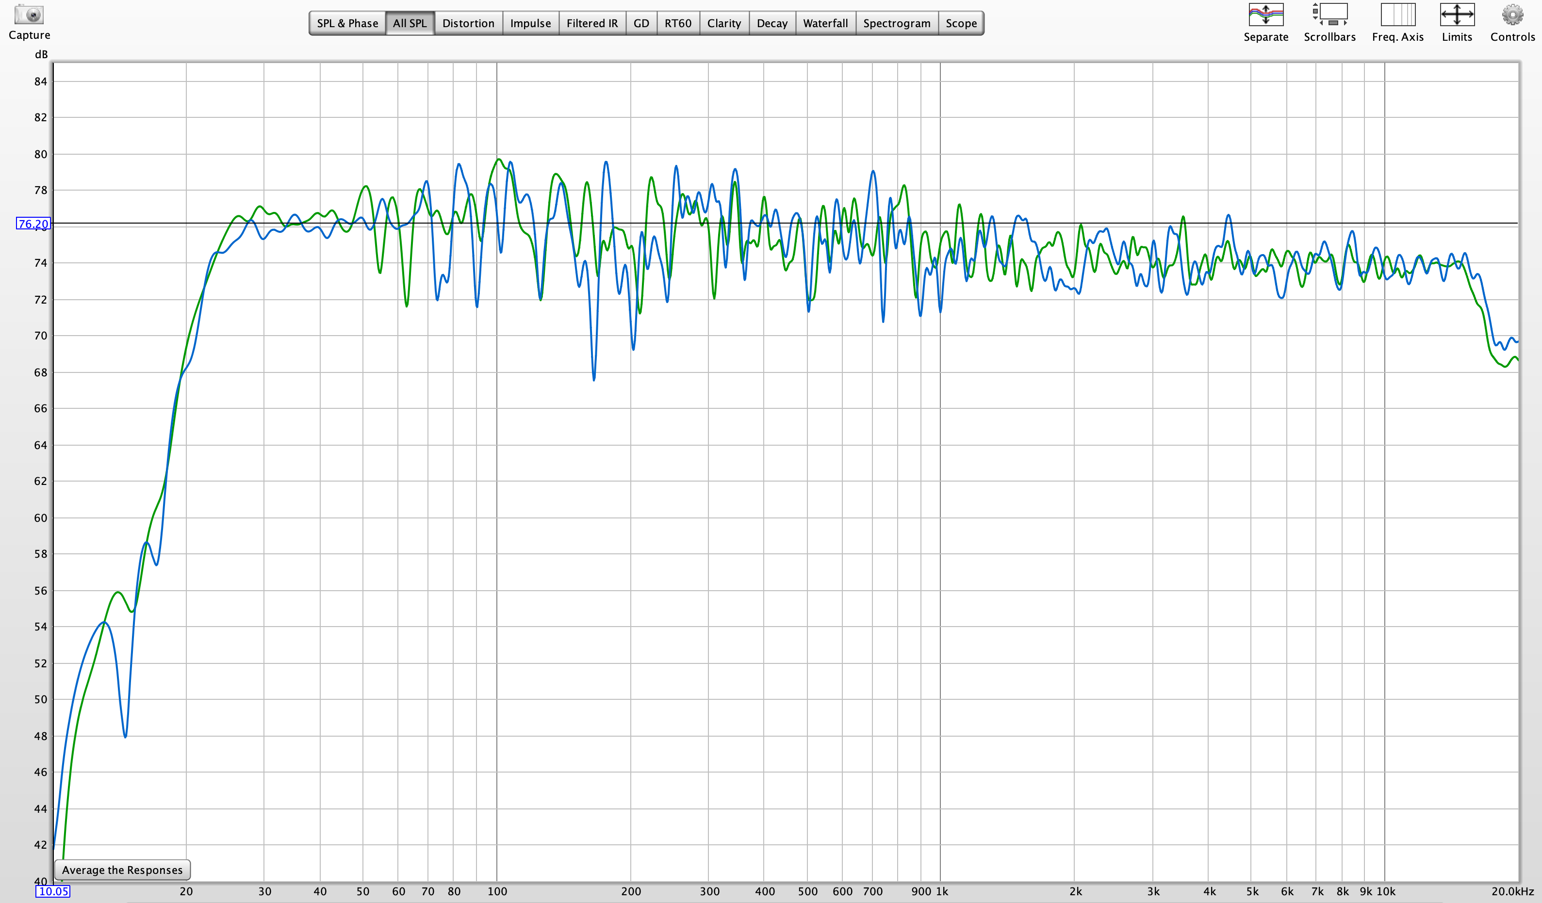
Task: Click the dB axis unit label
Action: pos(41,54)
